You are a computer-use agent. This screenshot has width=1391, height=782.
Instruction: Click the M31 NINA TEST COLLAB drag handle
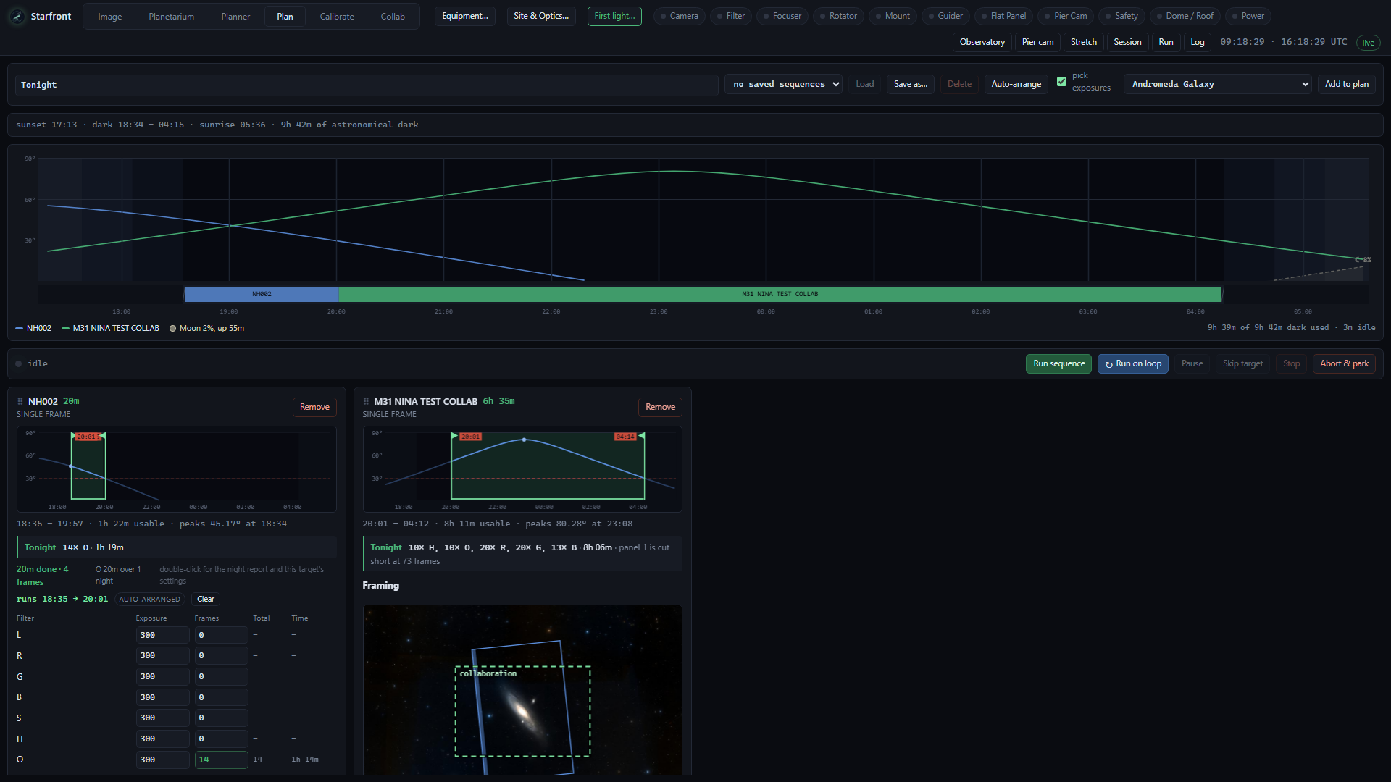pyautogui.click(x=366, y=401)
